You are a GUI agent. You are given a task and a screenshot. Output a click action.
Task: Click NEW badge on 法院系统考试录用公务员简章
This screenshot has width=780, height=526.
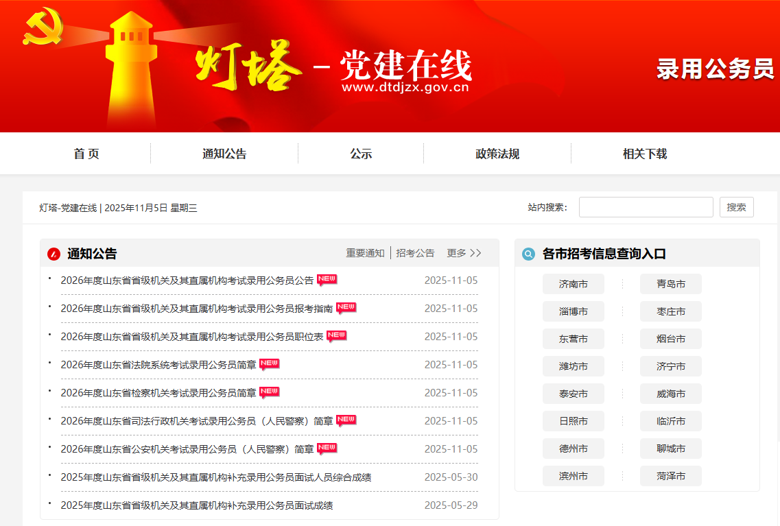point(270,364)
